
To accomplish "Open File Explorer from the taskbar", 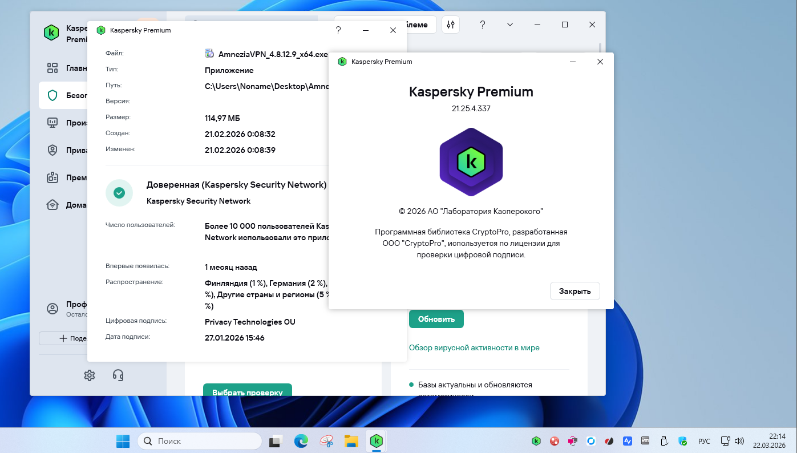I will click(351, 441).
